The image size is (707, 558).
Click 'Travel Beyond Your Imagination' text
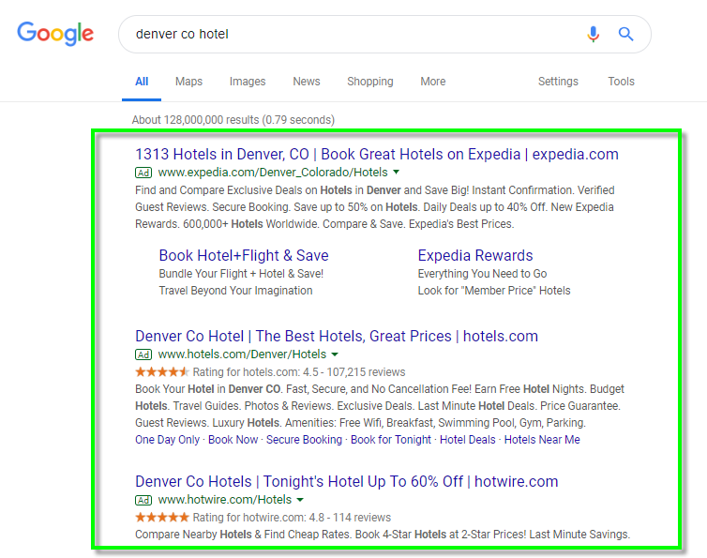tap(235, 291)
